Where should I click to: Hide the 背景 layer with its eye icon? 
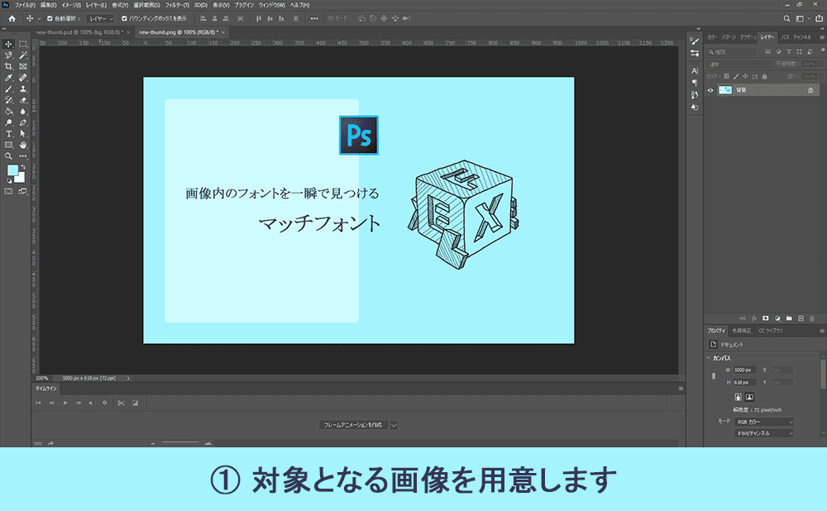pyautogui.click(x=710, y=90)
